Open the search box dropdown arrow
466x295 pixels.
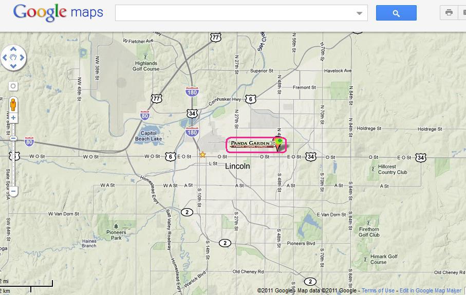coord(359,13)
